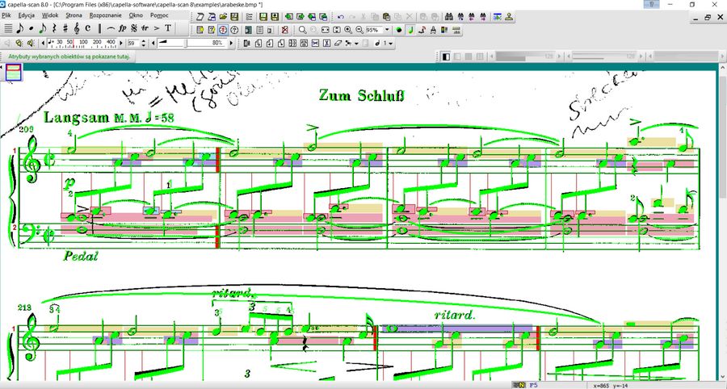Viewport: 727px width, 389px height.
Task: Open the 95% zoom dropdown
Action: [x=387, y=30]
